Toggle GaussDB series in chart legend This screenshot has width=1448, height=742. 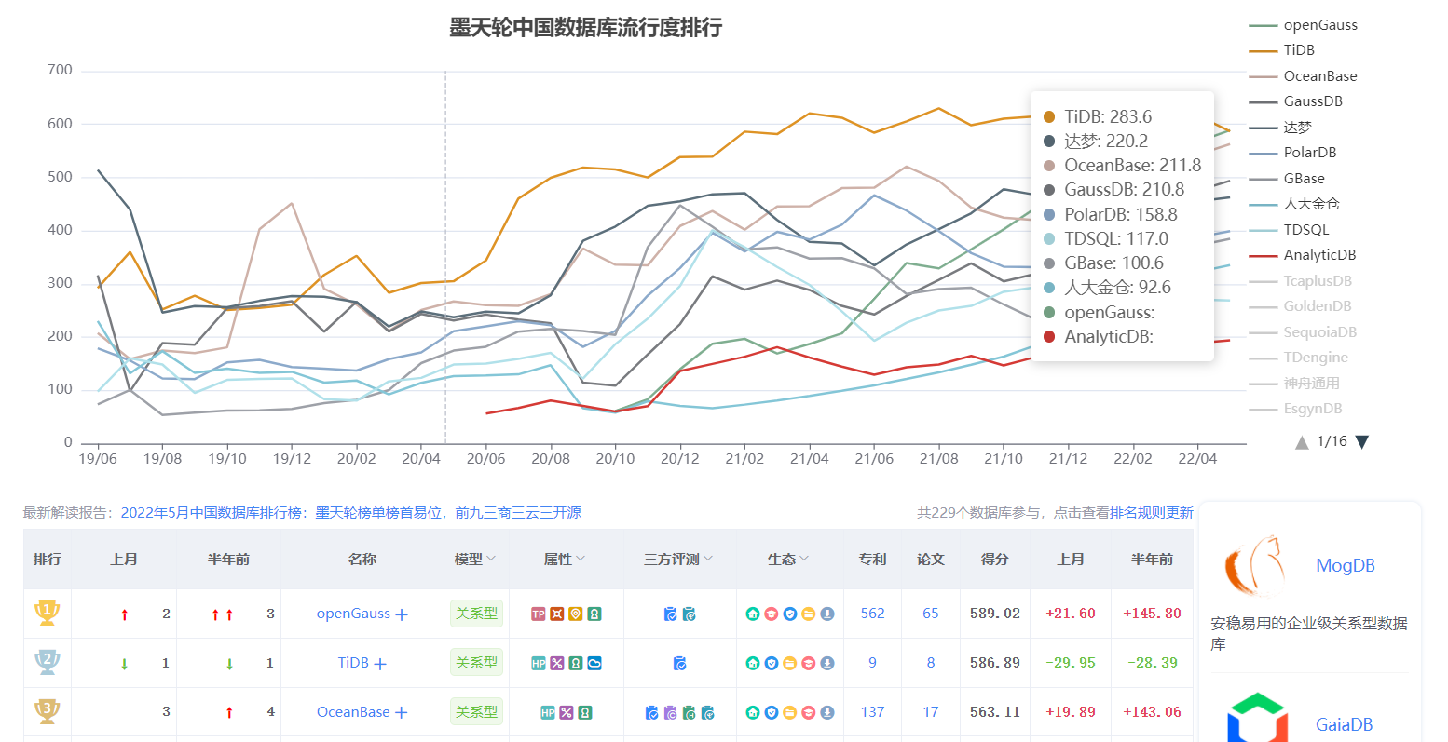(x=1296, y=101)
